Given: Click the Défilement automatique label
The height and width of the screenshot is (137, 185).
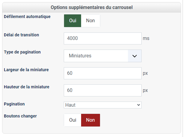Looking at the screenshot, I should [x=27, y=17].
